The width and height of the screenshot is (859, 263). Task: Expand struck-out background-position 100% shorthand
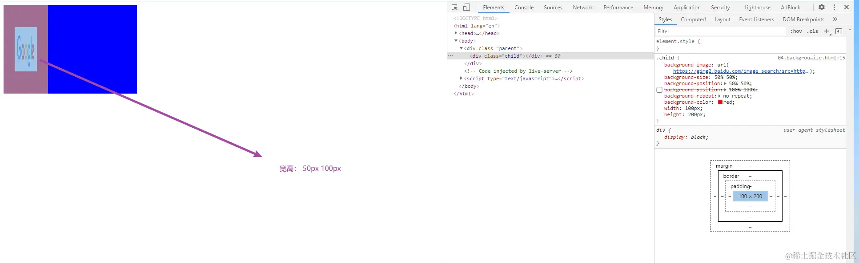coord(725,90)
